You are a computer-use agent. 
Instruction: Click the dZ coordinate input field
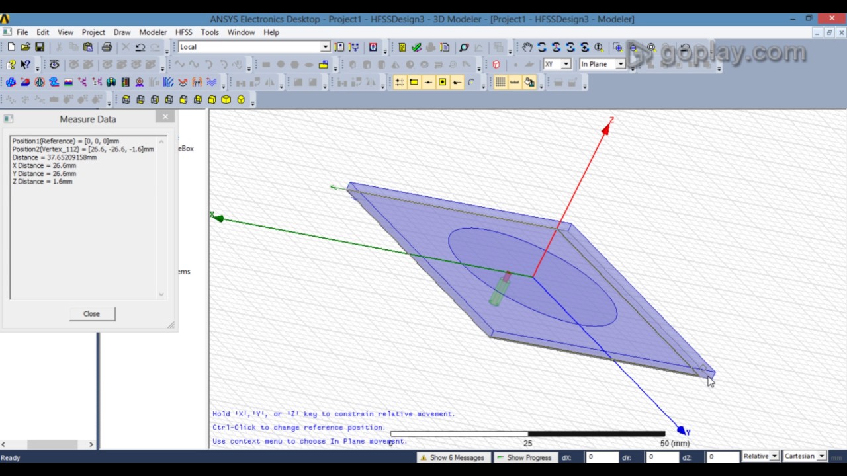click(x=723, y=456)
